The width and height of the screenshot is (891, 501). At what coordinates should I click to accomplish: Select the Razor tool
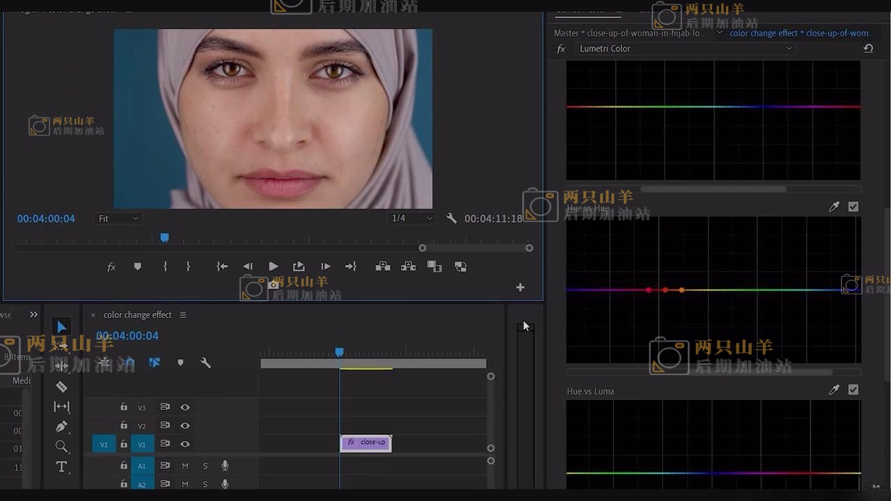tap(62, 387)
